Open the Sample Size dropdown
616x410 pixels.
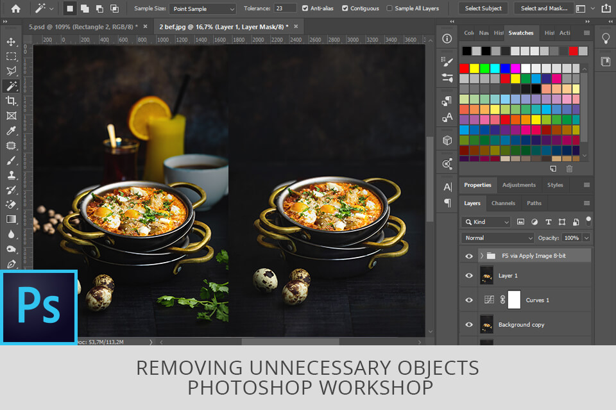coord(202,8)
